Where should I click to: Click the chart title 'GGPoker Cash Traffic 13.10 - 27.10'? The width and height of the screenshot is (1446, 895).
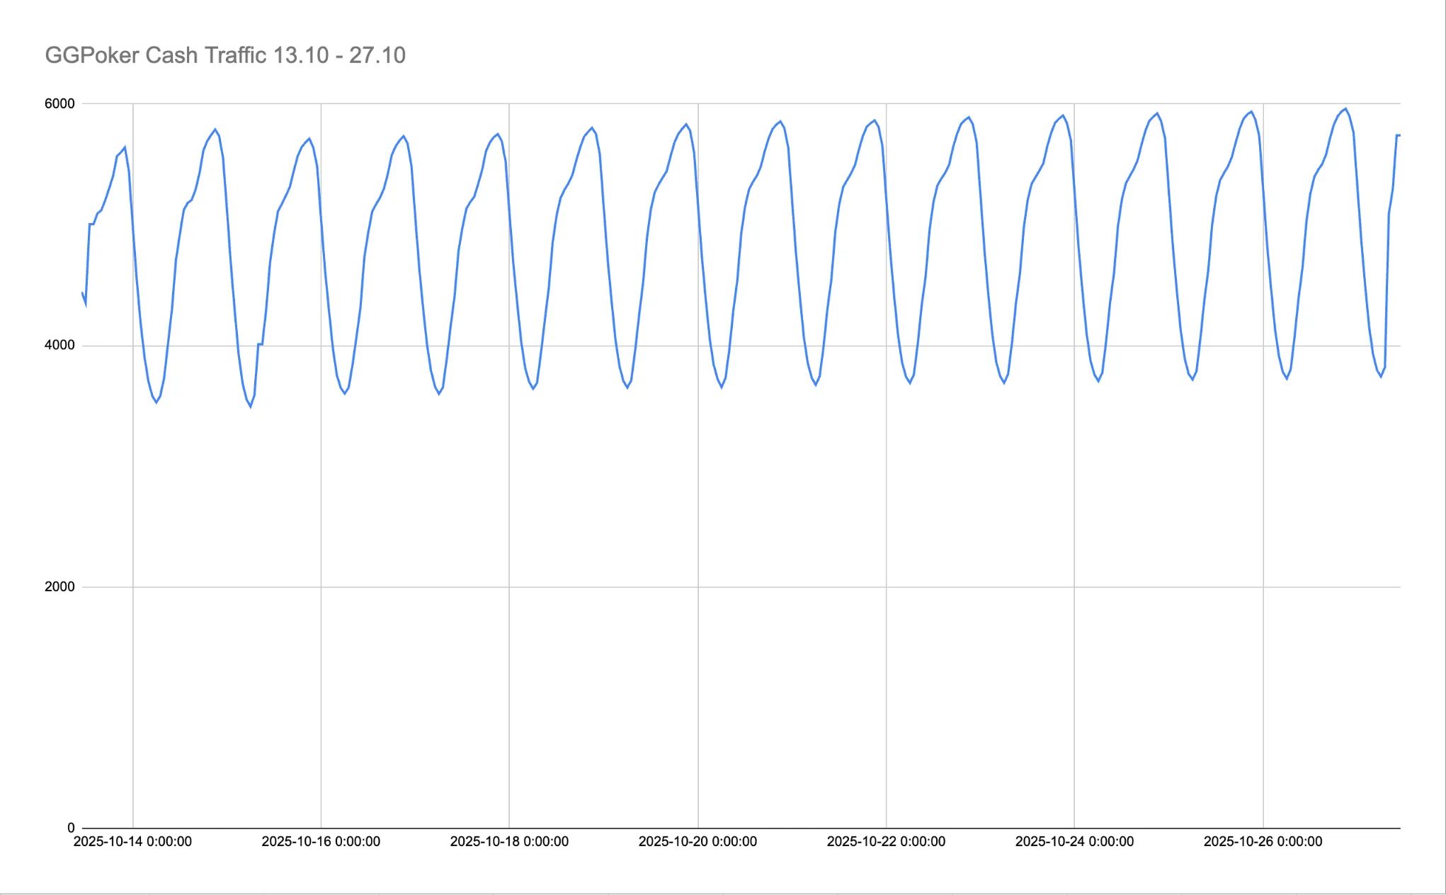click(225, 54)
